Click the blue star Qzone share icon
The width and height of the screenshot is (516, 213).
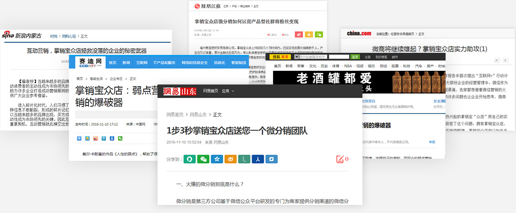point(218,159)
